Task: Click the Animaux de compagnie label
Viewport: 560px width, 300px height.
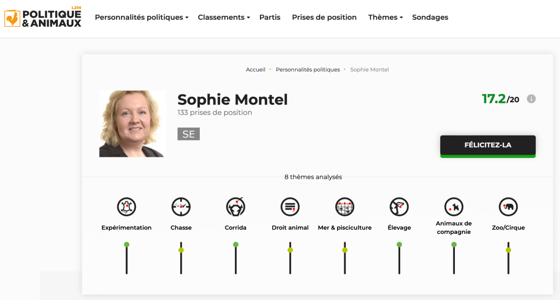Action: click(x=454, y=227)
